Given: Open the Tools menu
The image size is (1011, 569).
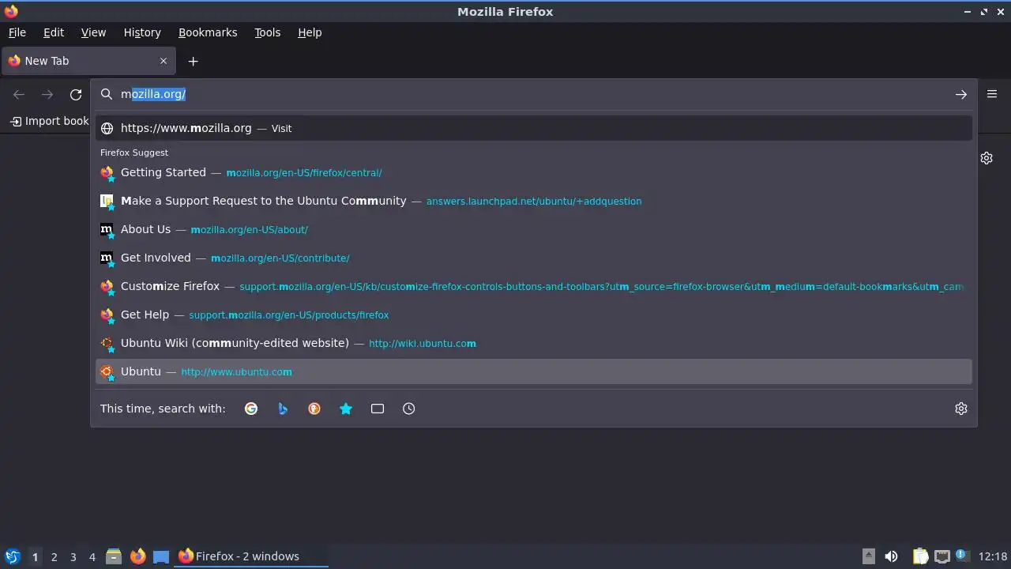Looking at the screenshot, I should (267, 32).
